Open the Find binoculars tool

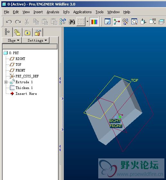72,22
